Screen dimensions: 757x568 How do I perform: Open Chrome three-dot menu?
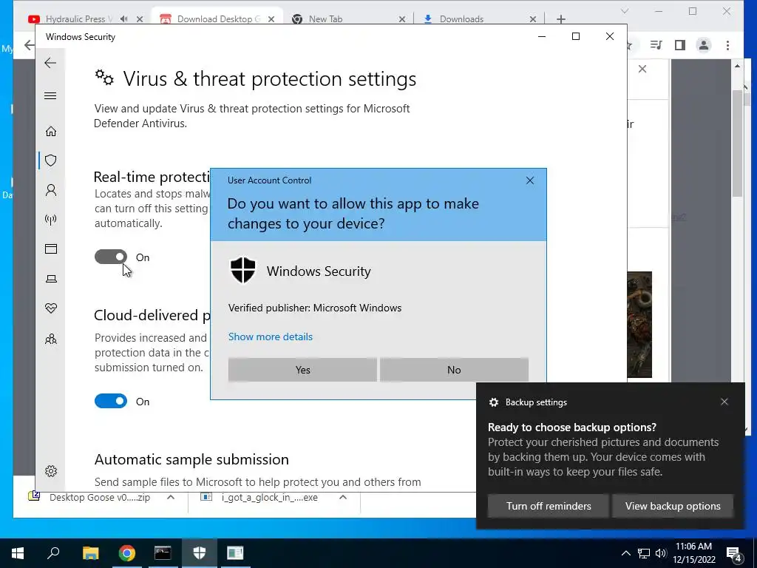727,45
